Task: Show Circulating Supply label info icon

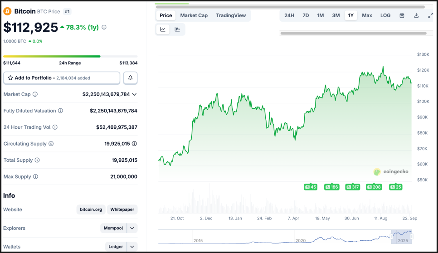Action: click(51, 144)
